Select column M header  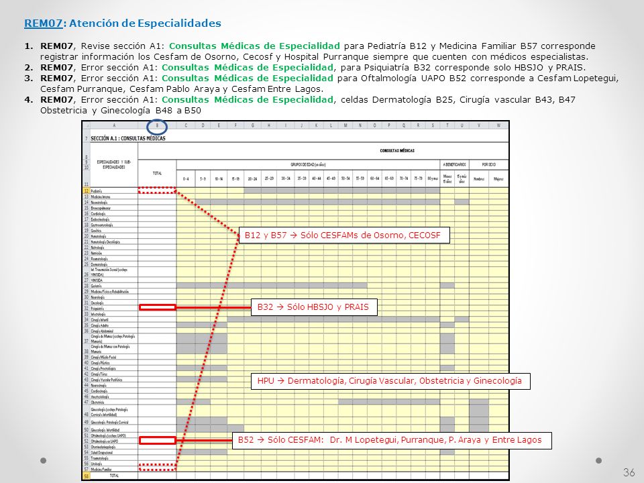click(345, 125)
